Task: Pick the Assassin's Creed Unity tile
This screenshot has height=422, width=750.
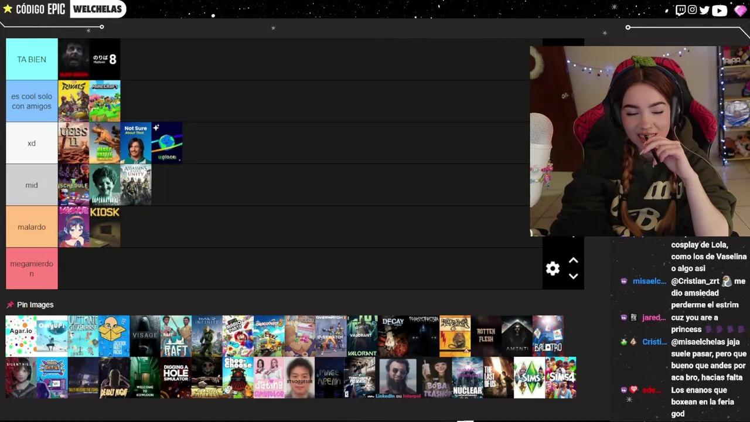Action: point(136,185)
